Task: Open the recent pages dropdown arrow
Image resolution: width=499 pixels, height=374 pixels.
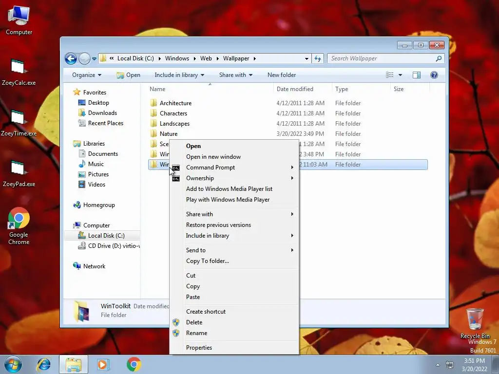Action: coord(94,59)
